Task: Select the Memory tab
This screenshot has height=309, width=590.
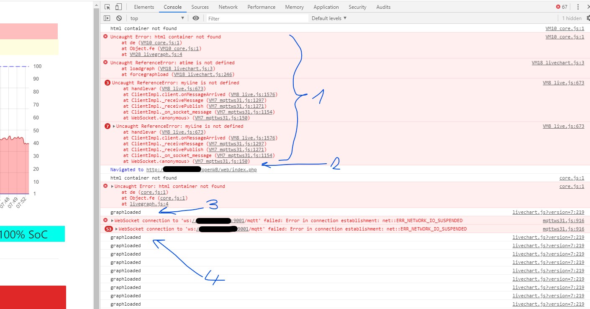Action: coord(295,7)
